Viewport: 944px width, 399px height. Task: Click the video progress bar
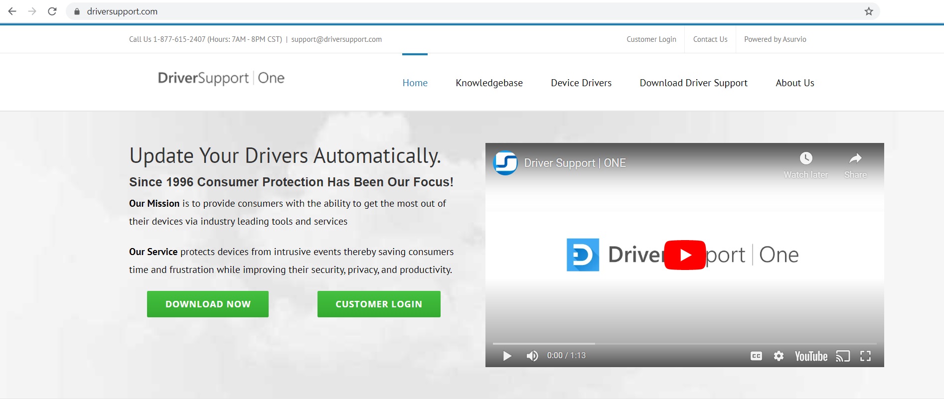coord(684,344)
